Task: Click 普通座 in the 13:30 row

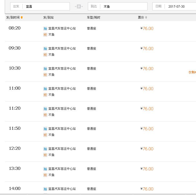Action: coord(91,169)
